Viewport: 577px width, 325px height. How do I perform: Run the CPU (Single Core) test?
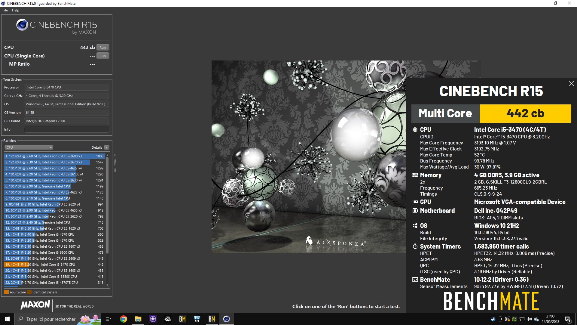coord(102,56)
